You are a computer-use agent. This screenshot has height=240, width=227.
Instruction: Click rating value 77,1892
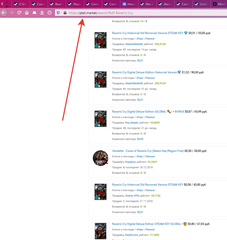154,235
